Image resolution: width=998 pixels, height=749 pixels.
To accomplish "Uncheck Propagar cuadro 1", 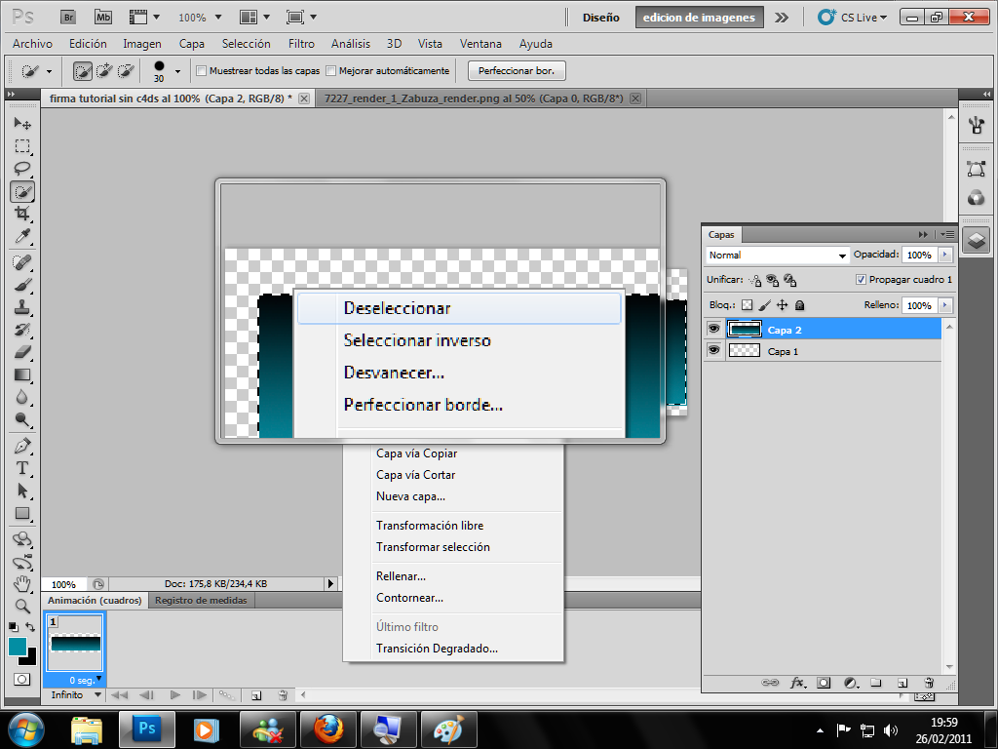I will click(x=861, y=280).
